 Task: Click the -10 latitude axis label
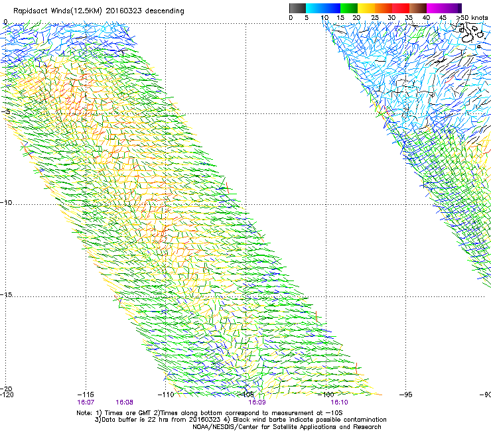6,202
